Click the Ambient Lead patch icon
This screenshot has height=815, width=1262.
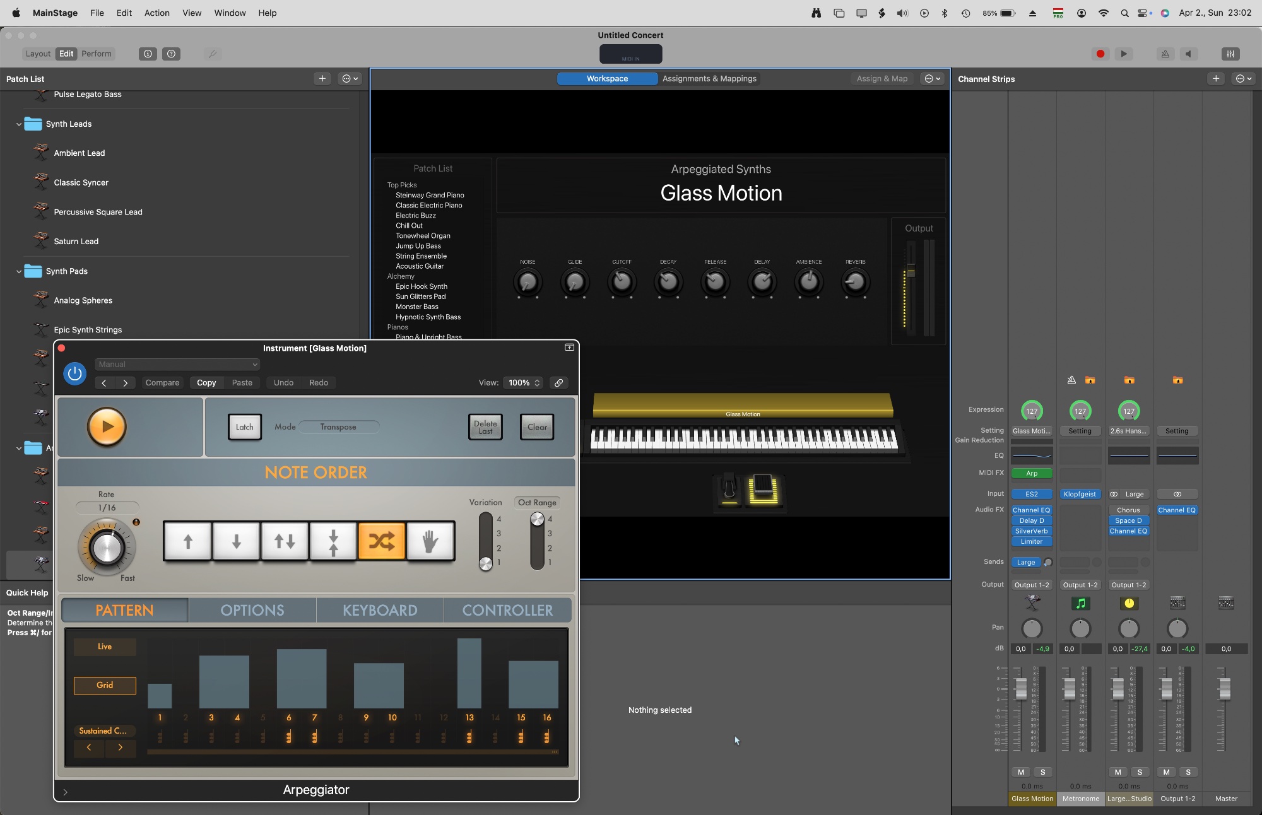(41, 153)
